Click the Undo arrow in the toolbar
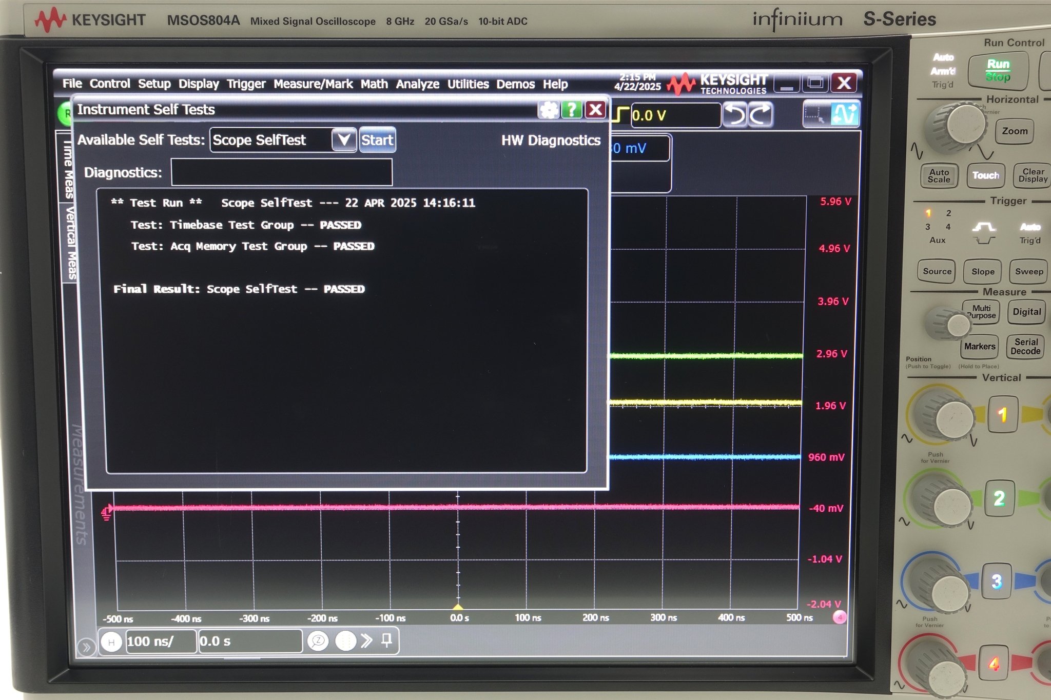The height and width of the screenshot is (700, 1051). coord(734,114)
